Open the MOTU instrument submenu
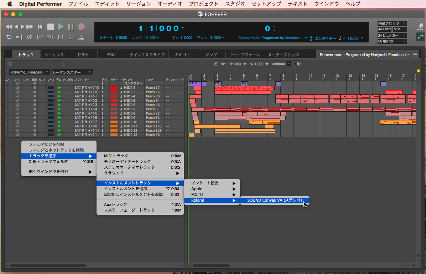Image resolution: width=426 pixels, height=274 pixels. pyautogui.click(x=212, y=194)
